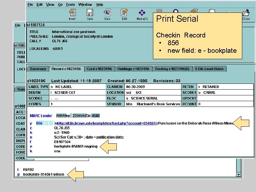Click the LABEL TYPE field label
The height and width of the screenshot is (192, 256).
tap(38, 87)
